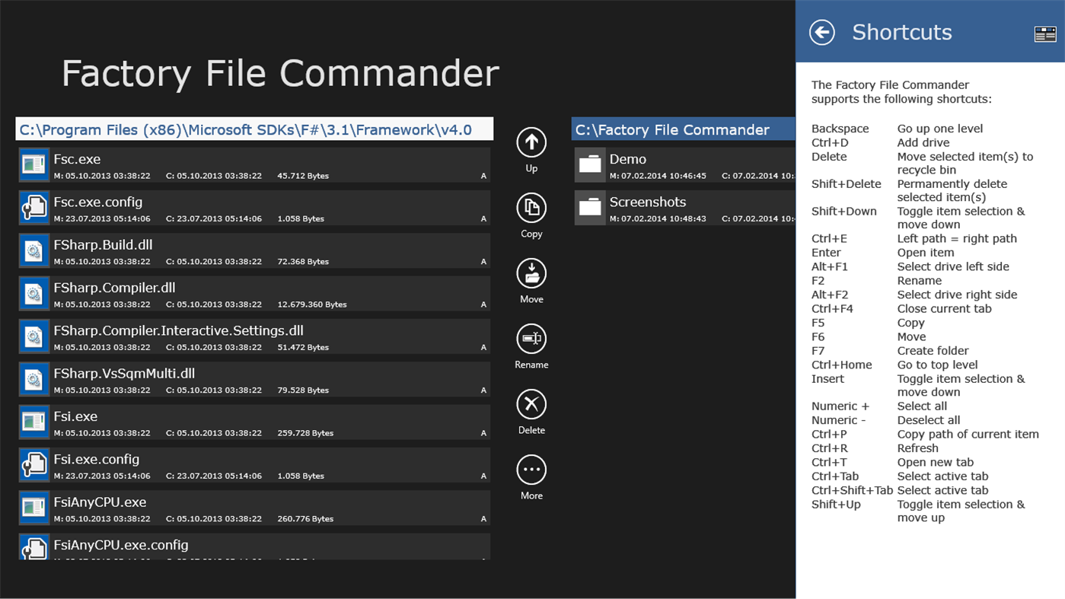Click the Fsc.exe file icon
This screenshot has height=599, width=1065.
[34, 165]
